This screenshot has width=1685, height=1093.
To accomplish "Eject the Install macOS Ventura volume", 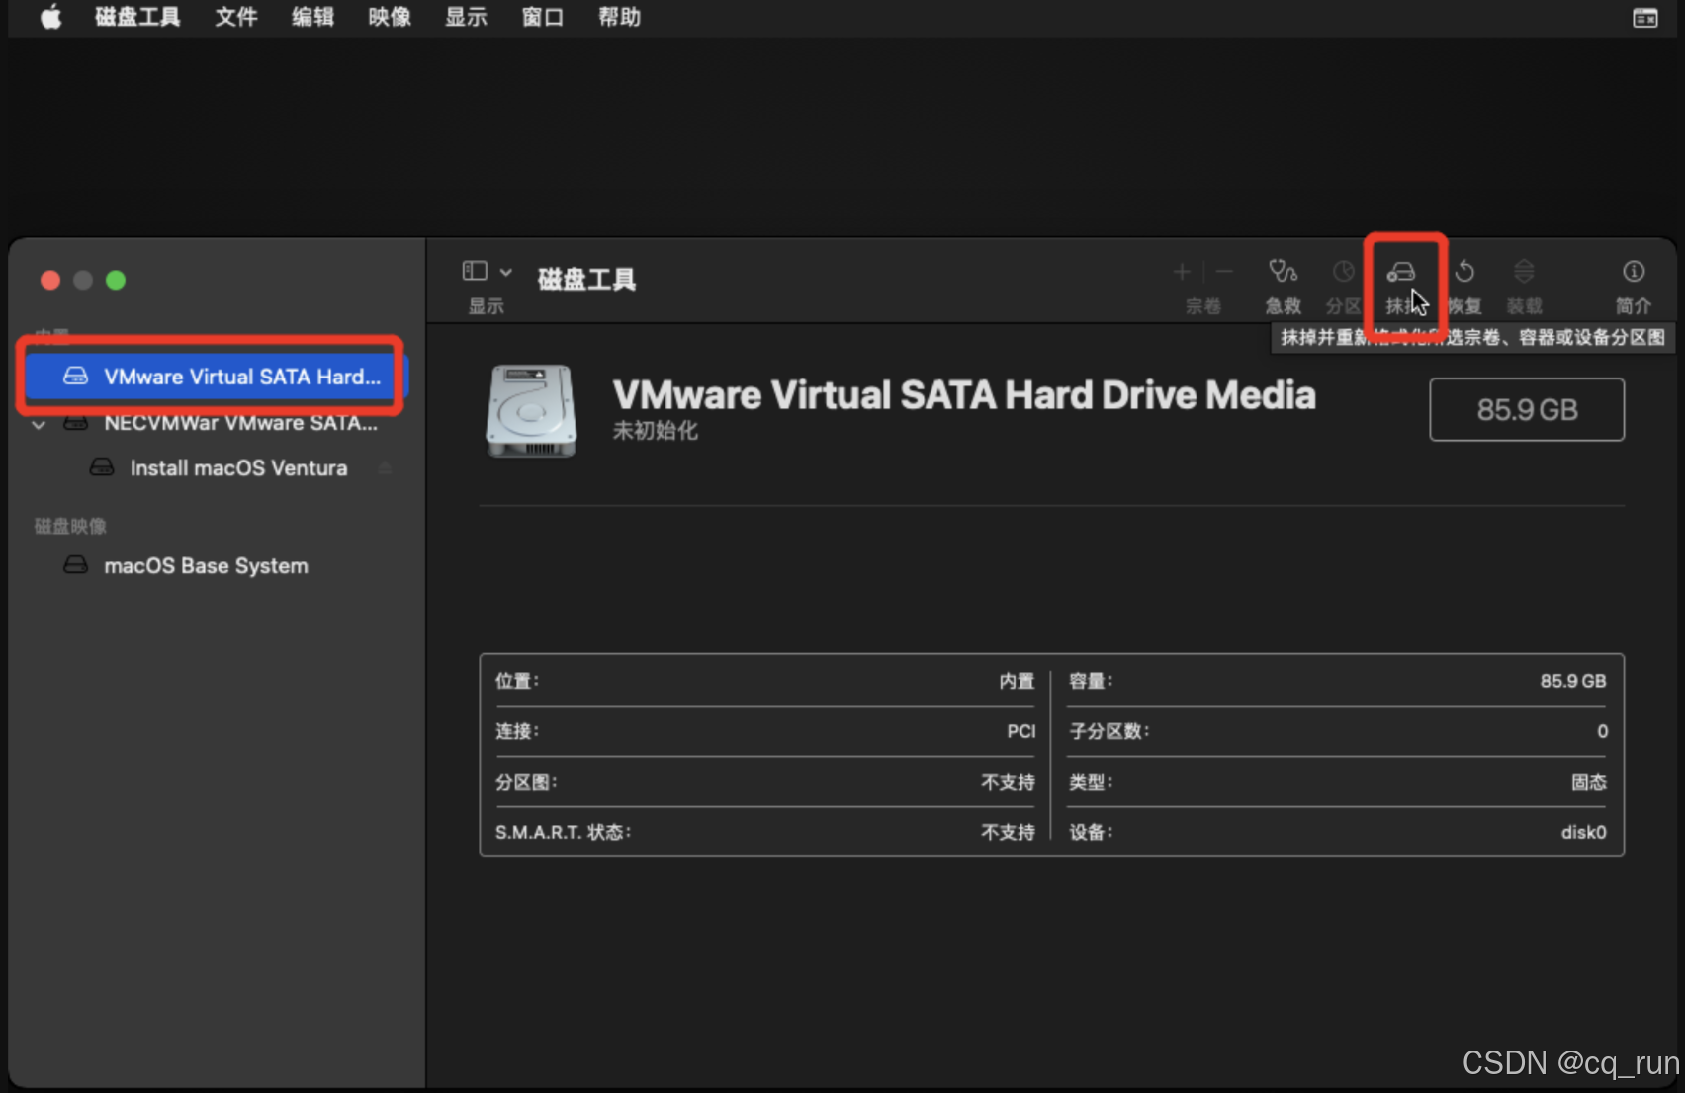I will [x=386, y=468].
